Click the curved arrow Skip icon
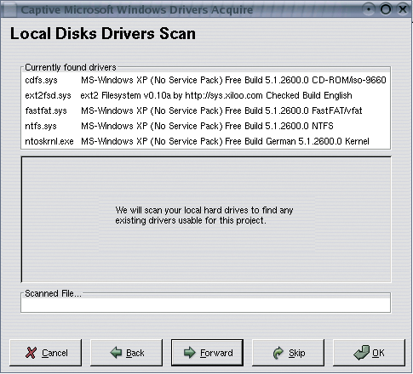This screenshot has height=374, width=413. click(x=278, y=353)
